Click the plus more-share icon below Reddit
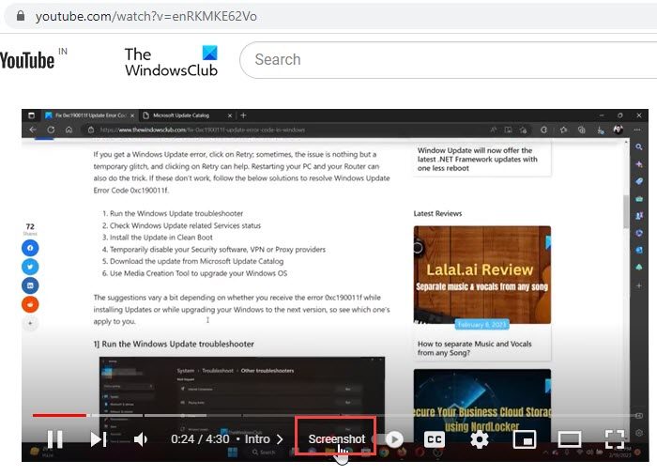Image resolution: width=657 pixels, height=476 pixels. click(30, 324)
